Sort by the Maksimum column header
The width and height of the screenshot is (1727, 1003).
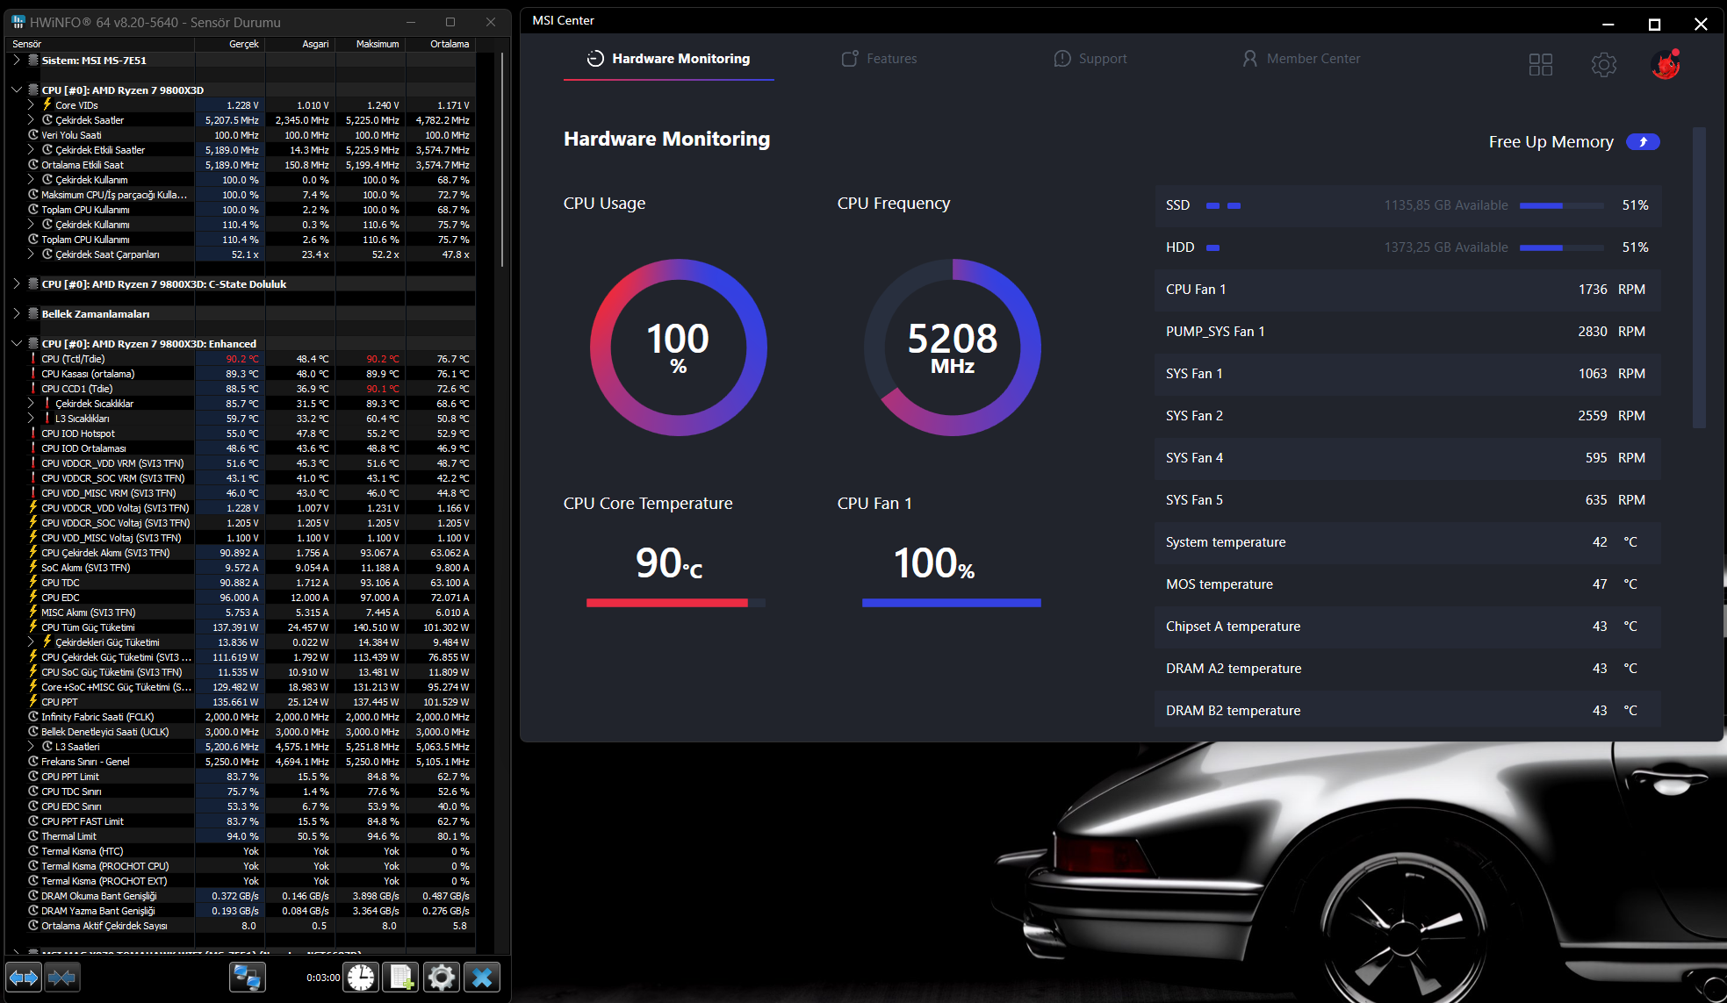[371, 44]
